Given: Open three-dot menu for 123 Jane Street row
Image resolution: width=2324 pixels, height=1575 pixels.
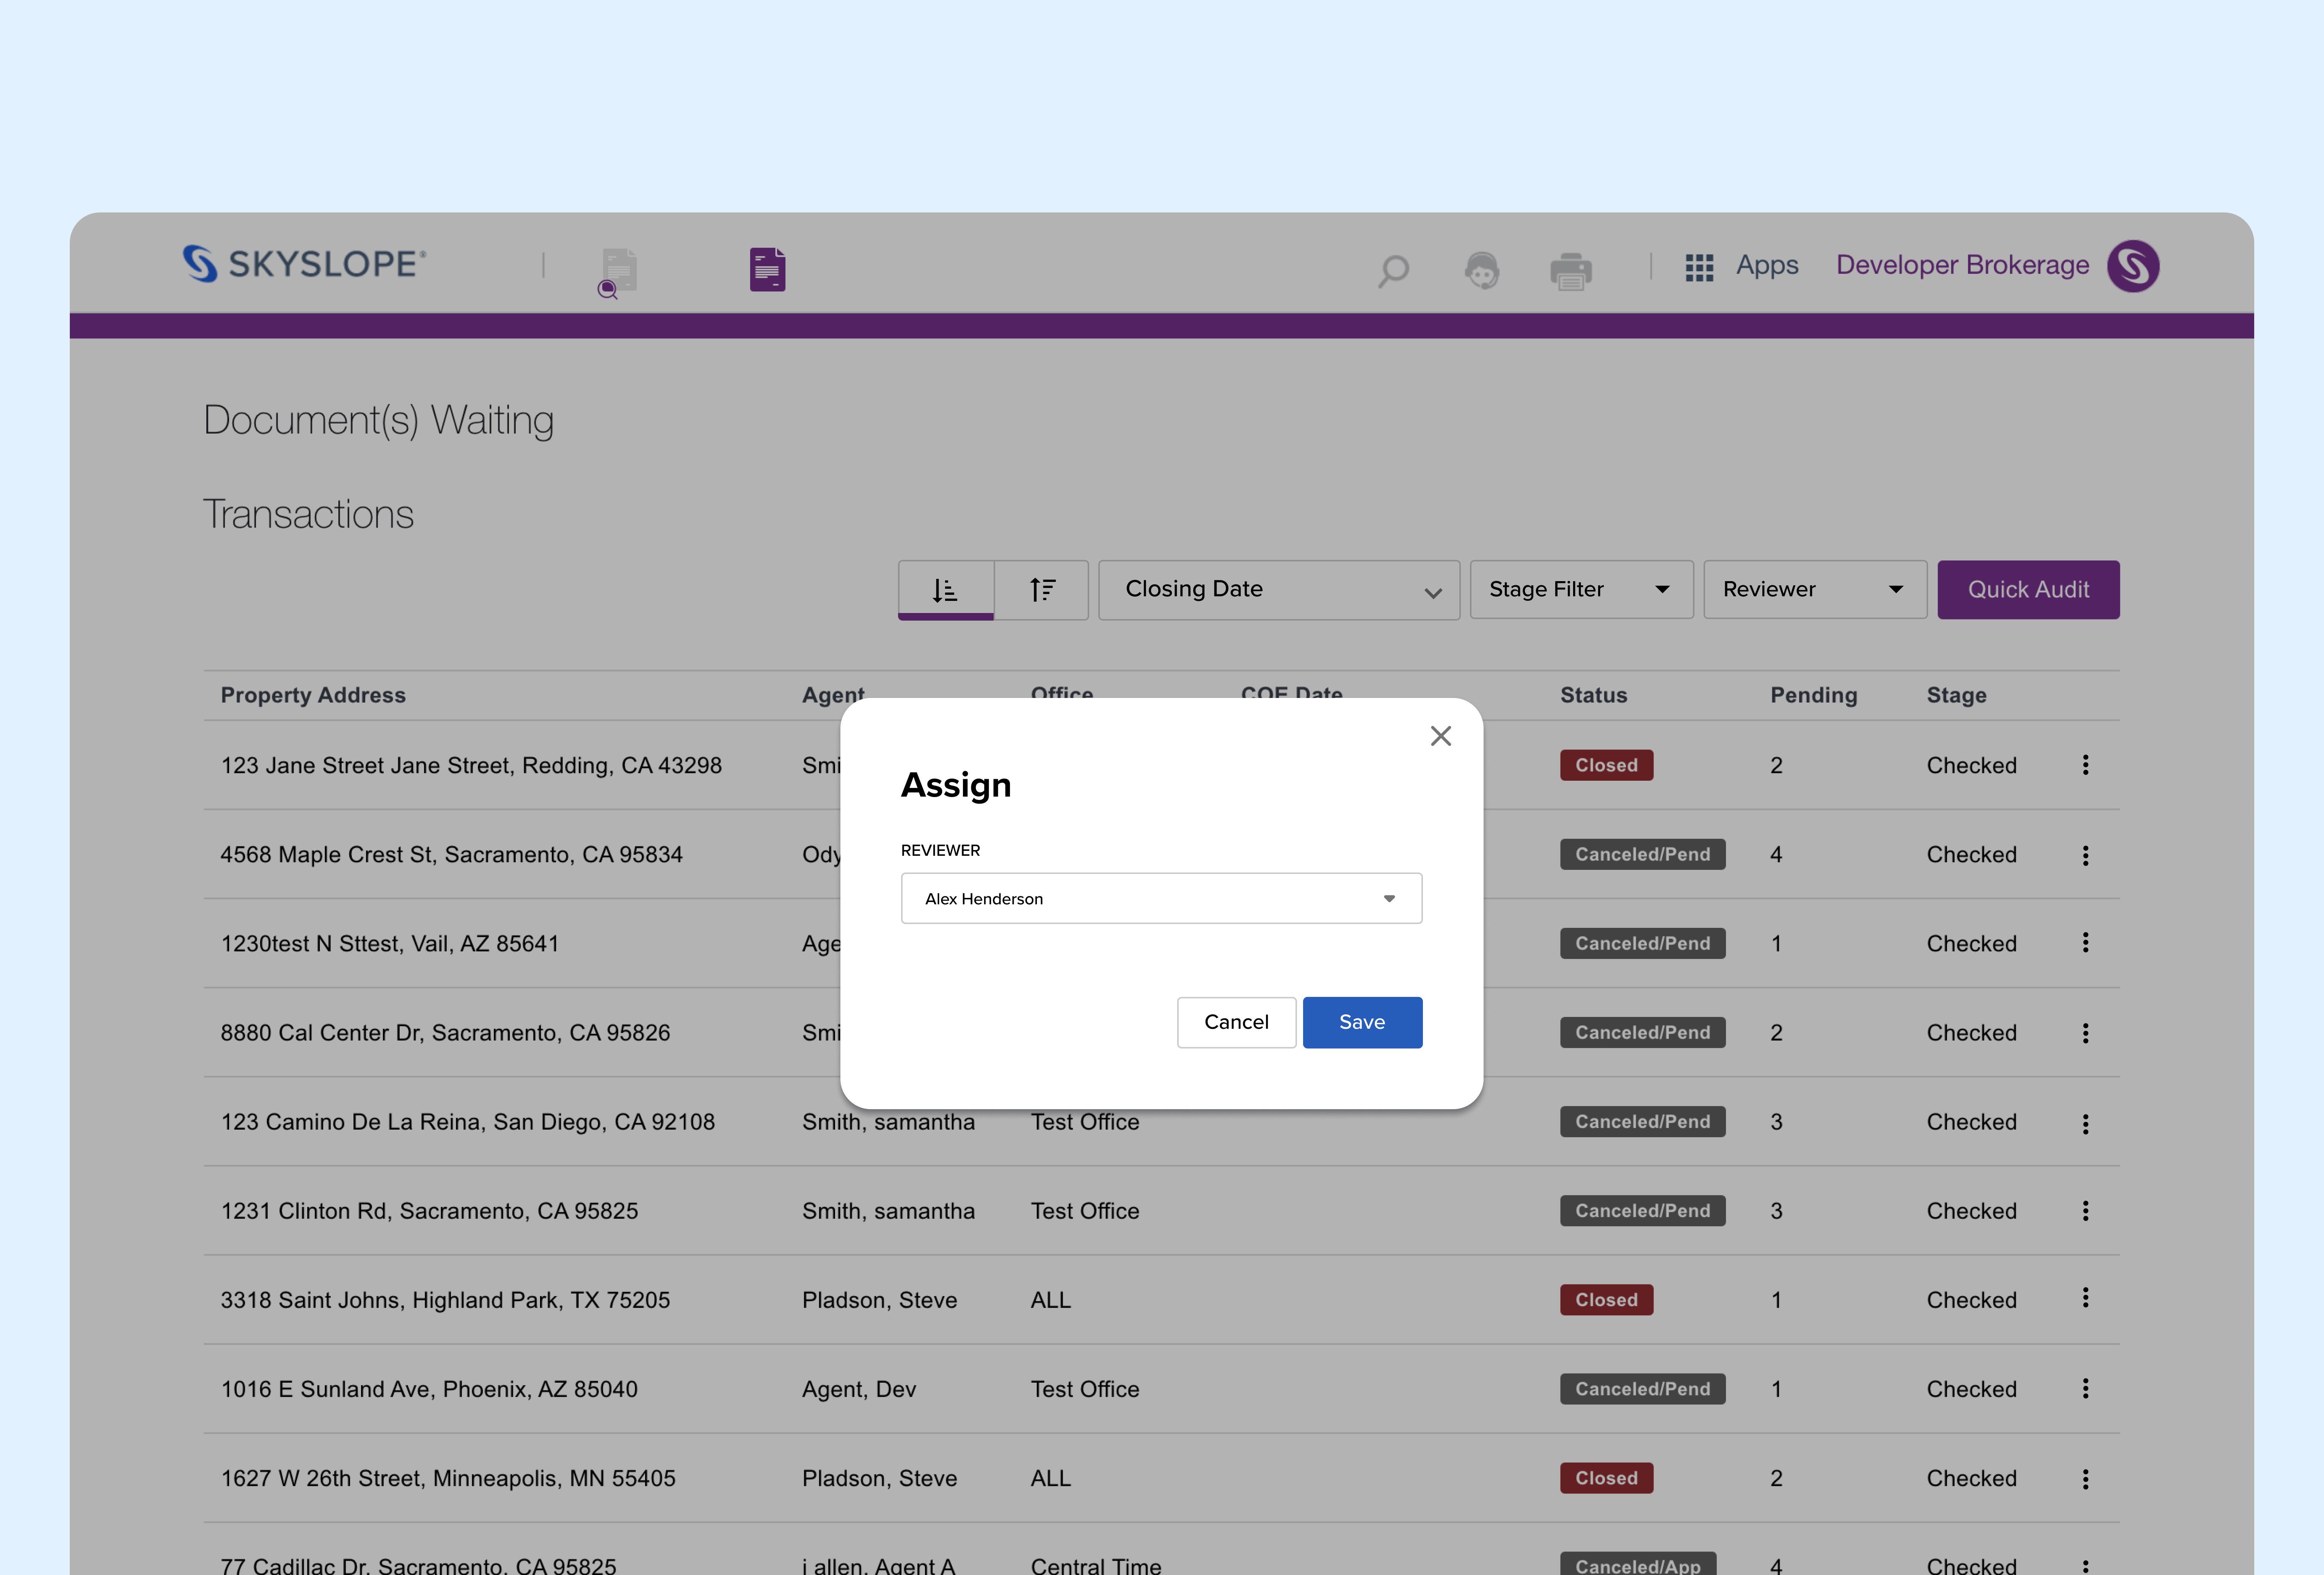Looking at the screenshot, I should tap(2085, 765).
